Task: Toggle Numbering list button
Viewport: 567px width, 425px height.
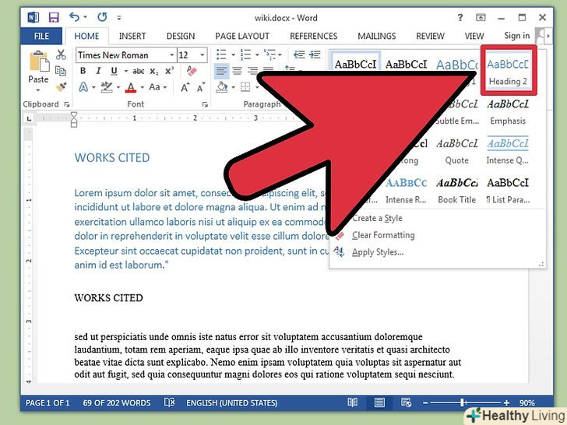Action: pyautogui.click(x=245, y=54)
